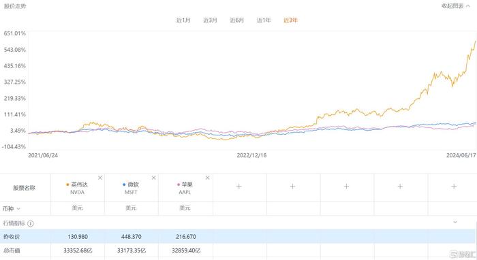Viewport: 477px width, 260px height.
Task: Add a stock using the first plus icon
Action: point(239,186)
